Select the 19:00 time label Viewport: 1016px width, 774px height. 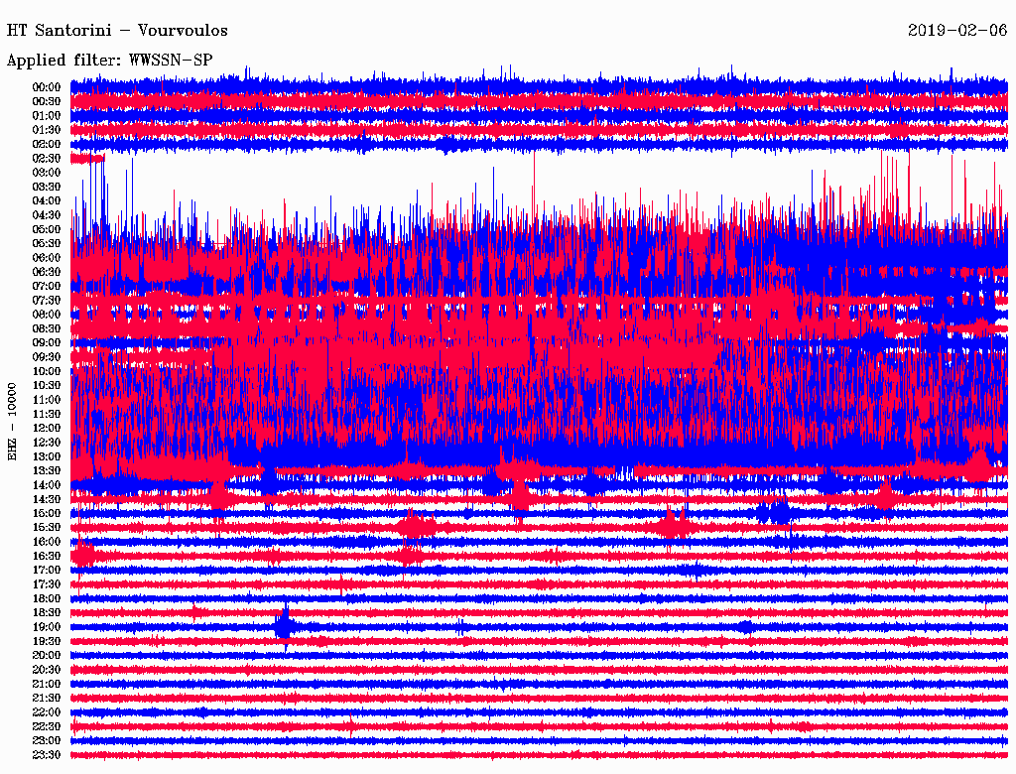click(47, 627)
